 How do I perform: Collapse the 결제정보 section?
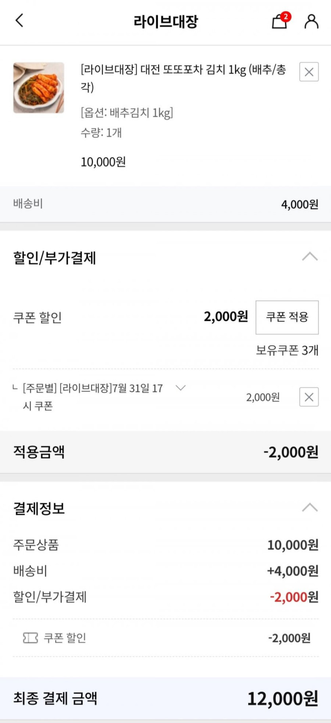click(x=310, y=507)
